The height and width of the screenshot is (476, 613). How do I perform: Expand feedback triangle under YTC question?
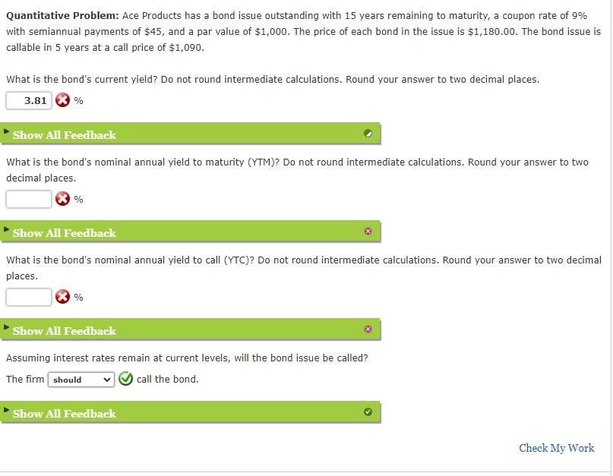click(x=7, y=328)
